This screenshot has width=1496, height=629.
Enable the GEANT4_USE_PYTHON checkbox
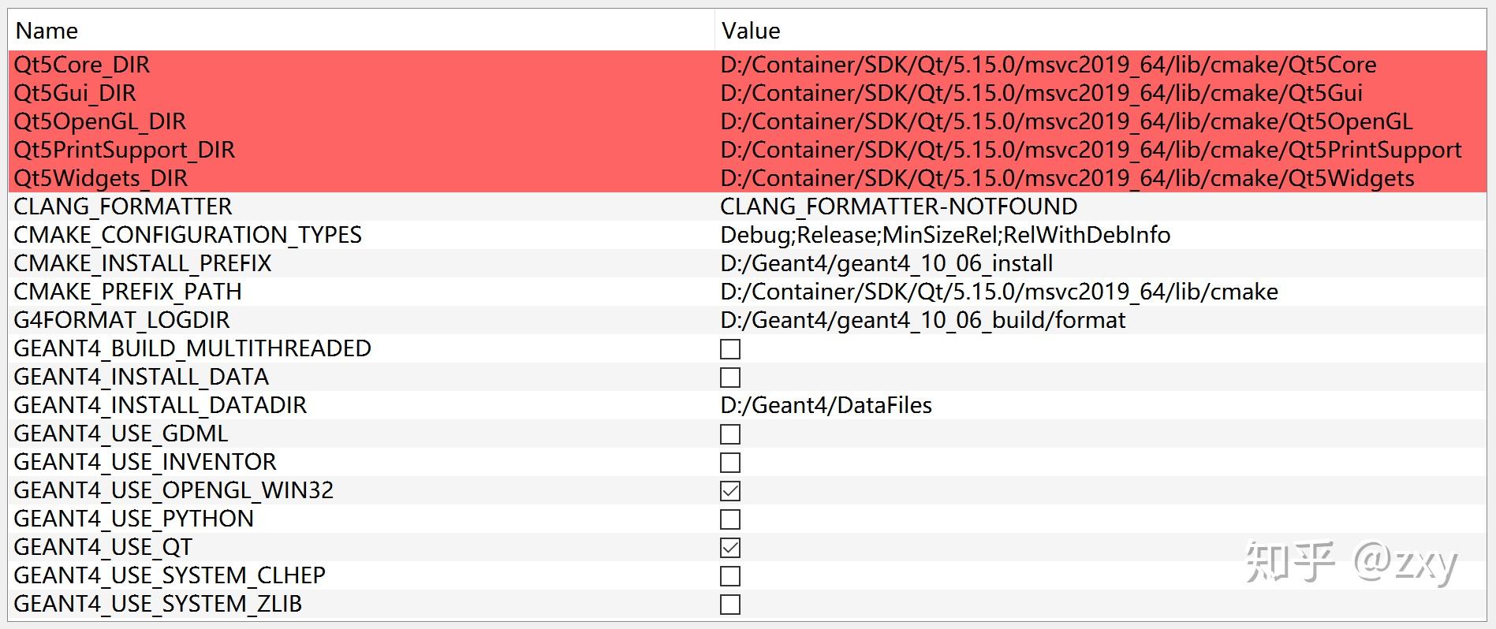(730, 519)
